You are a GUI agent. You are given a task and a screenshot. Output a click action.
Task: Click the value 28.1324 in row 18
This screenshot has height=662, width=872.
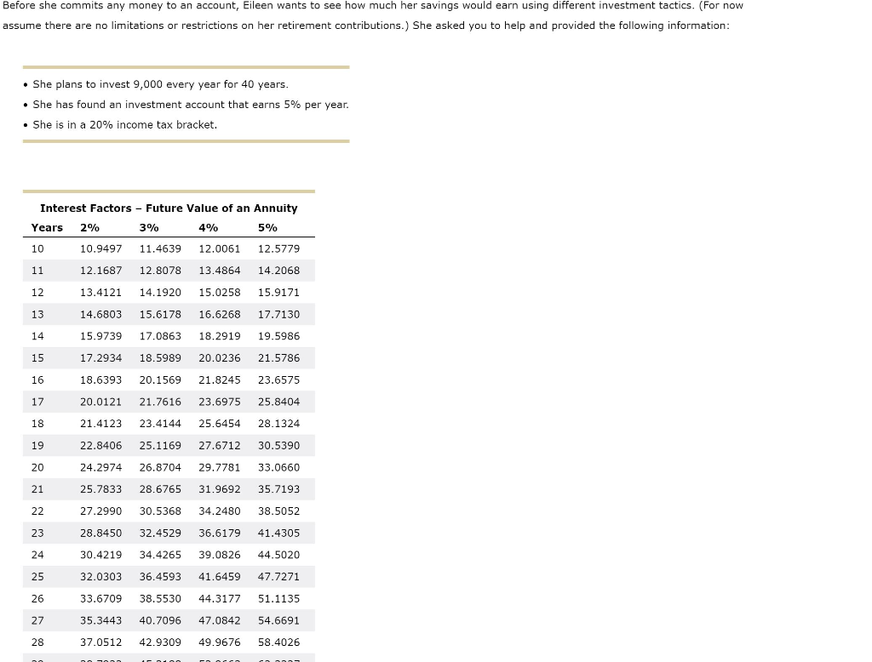(x=278, y=424)
